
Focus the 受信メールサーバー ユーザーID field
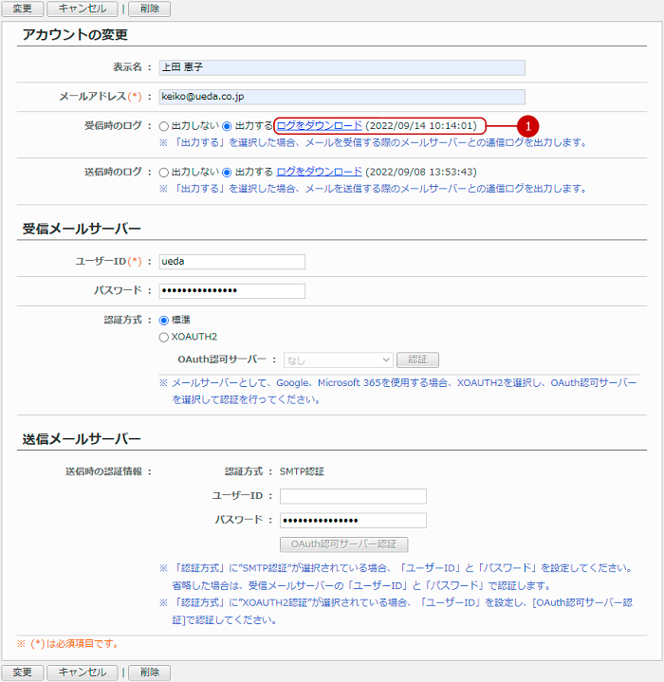pyautogui.click(x=232, y=262)
